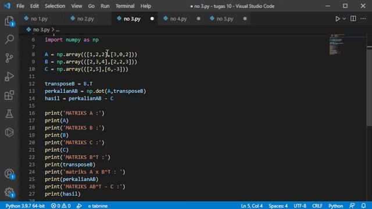Click on line number 13 in gutter
Viewport: 372px width, 209px height.
click(32, 91)
